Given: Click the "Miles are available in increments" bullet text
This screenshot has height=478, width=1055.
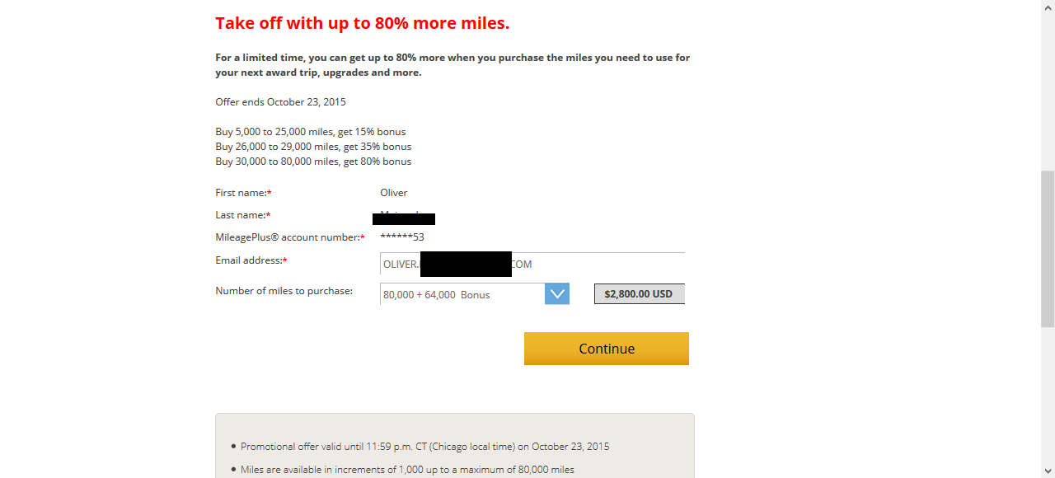Looking at the screenshot, I should pyautogui.click(x=407, y=470).
